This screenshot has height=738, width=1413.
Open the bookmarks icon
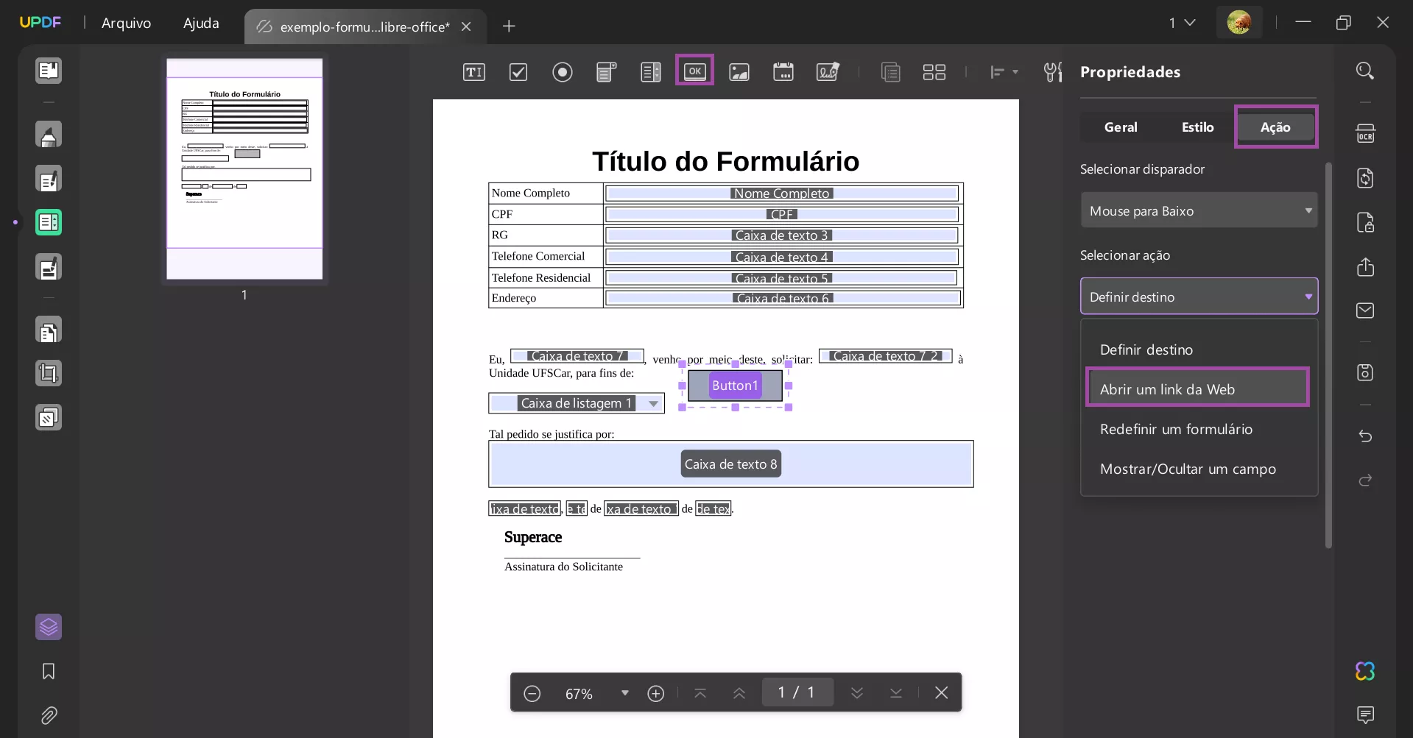49,671
